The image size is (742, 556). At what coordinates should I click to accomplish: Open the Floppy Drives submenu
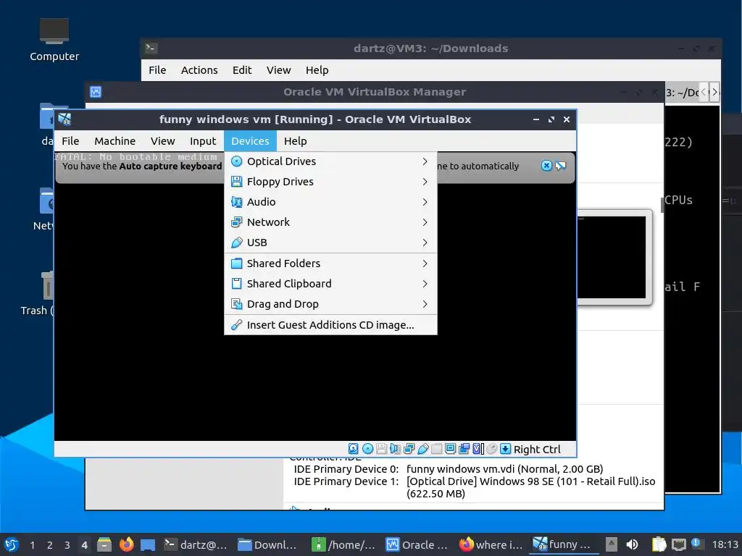(330, 182)
